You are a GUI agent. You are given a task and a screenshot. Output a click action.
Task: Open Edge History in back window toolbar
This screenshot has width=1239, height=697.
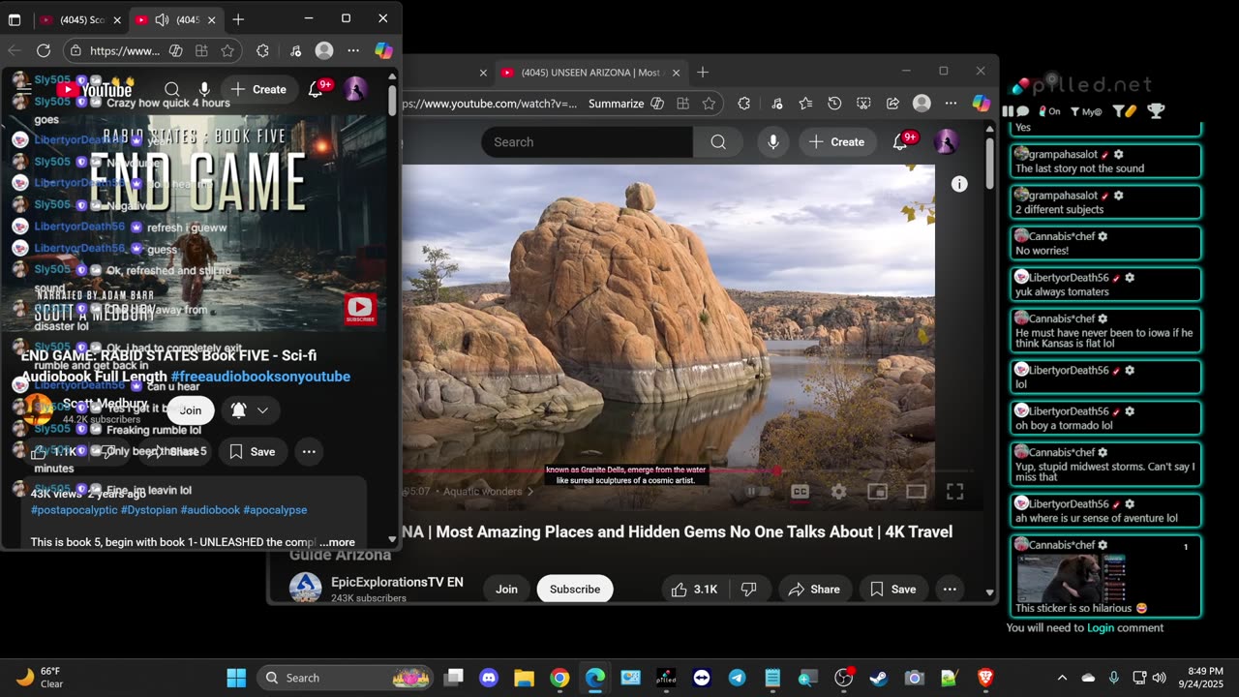point(834,104)
